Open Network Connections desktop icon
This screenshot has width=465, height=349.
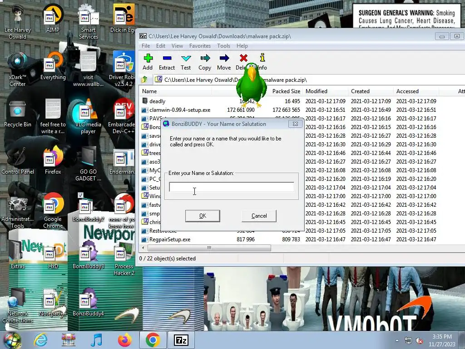tap(18, 305)
